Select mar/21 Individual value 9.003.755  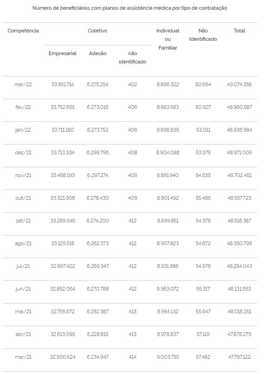pos(168,357)
